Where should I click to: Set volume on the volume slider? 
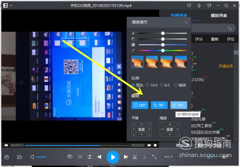coord(44,157)
